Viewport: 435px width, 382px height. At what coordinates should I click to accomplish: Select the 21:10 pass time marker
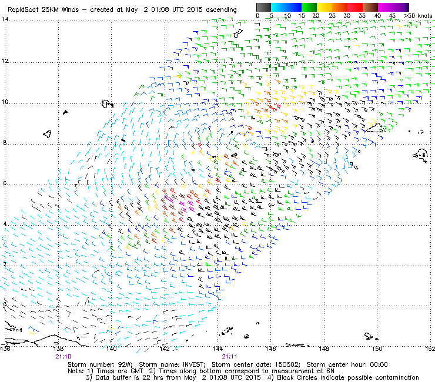pyautogui.click(x=63, y=357)
